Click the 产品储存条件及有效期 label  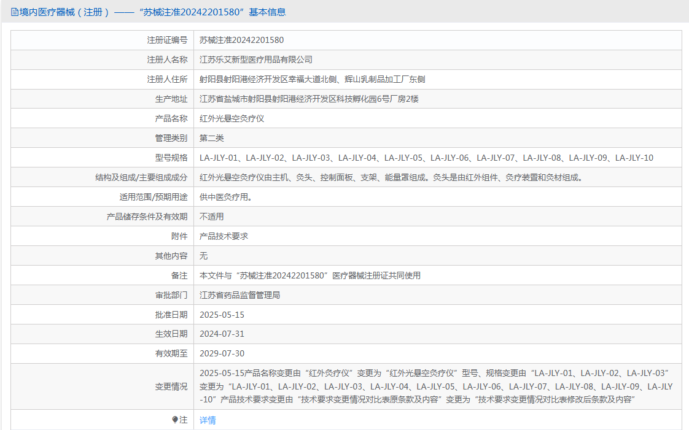point(147,217)
